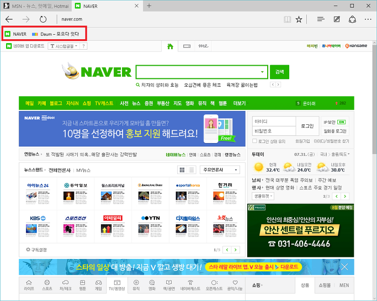377x301 pixels.
Task: Open a new browser tab
Action: pos(149,6)
